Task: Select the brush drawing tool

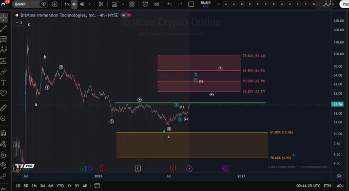Action: (4, 72)
